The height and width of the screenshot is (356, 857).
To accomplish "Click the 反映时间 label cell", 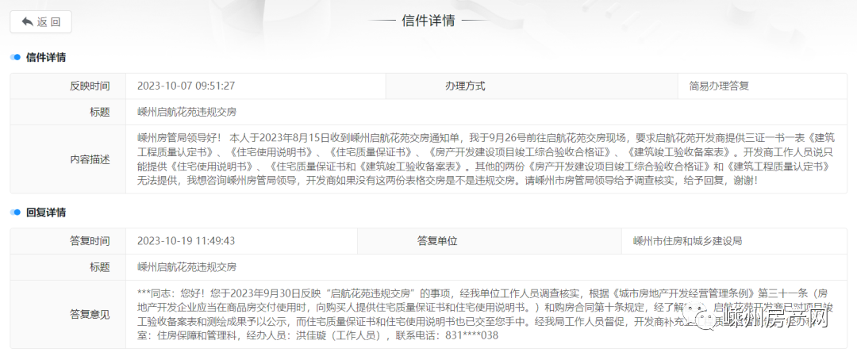I will tap(90, 86).
